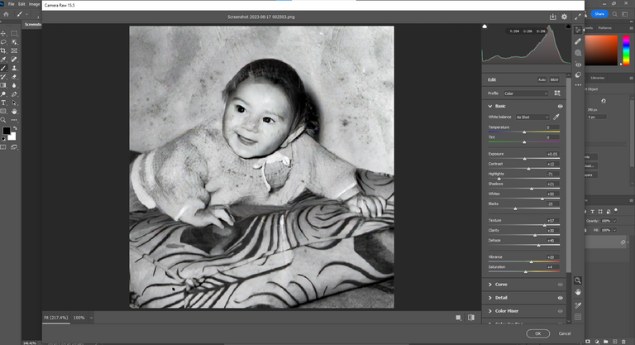Screen dimensions: 635x345
Task: Click OK to apply Camera Raw edits
Action: (537, 333)
